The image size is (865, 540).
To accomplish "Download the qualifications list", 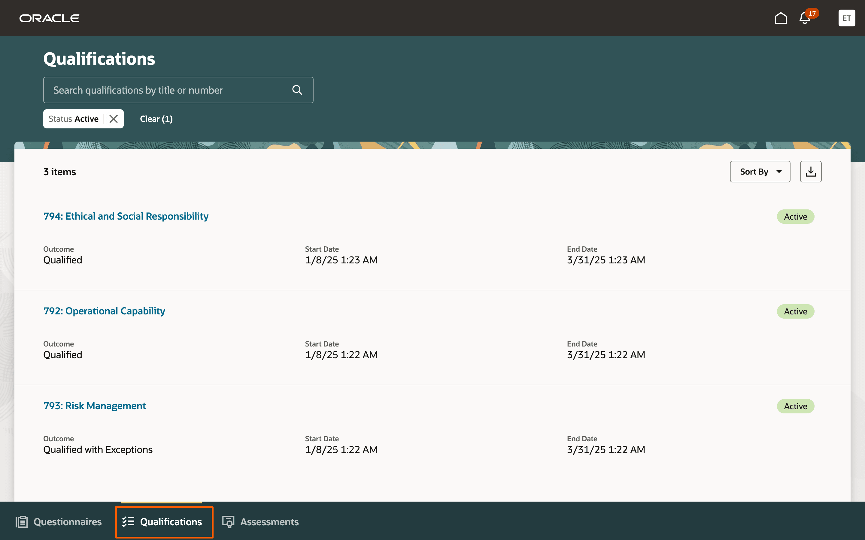I will point(810,172).
